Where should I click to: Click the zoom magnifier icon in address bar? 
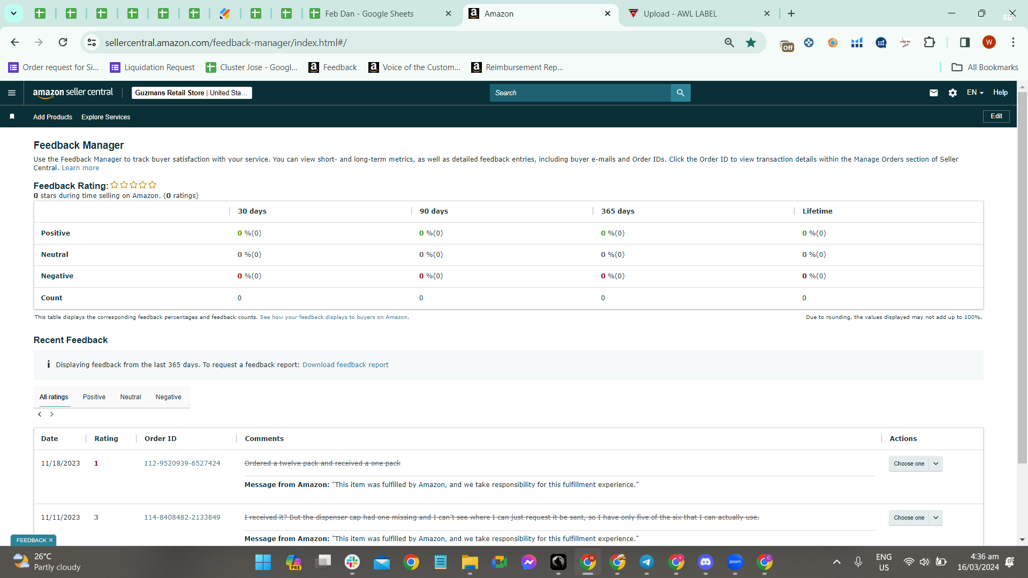[729, 42]
